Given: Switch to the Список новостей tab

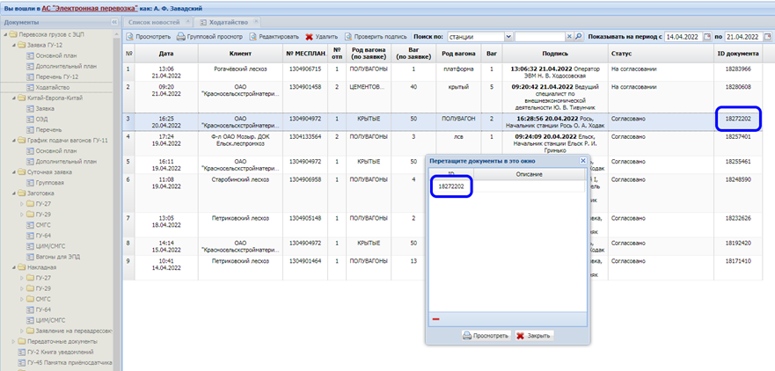Looking at the screenshot, I should click(x=154, y=22).
